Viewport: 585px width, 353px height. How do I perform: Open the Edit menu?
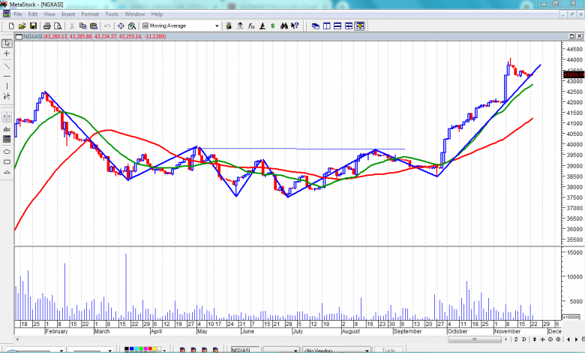coord(33,14)
